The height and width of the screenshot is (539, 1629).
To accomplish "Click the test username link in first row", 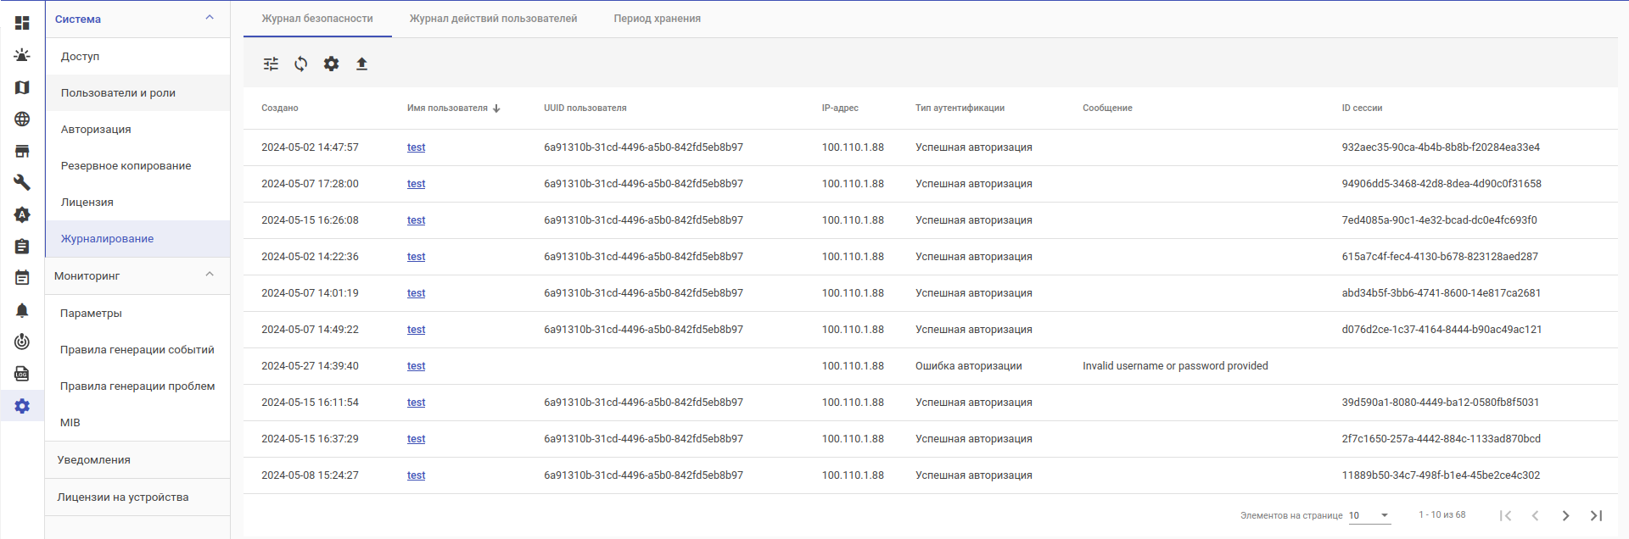I will pos(416,147).
